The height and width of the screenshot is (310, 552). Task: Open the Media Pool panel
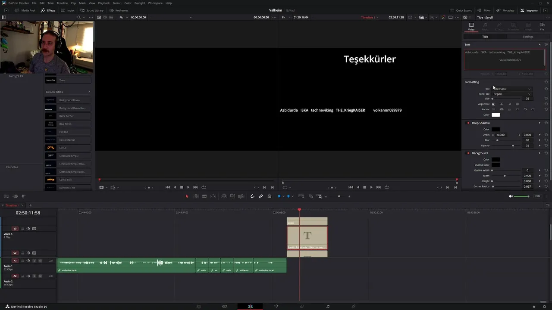coord(25,10)
